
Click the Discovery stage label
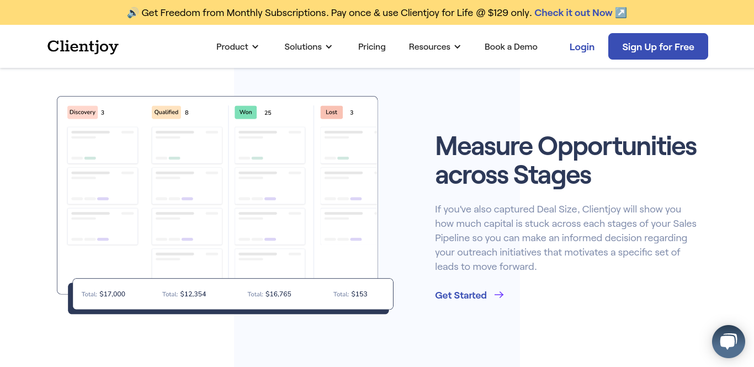click(82, 112)
